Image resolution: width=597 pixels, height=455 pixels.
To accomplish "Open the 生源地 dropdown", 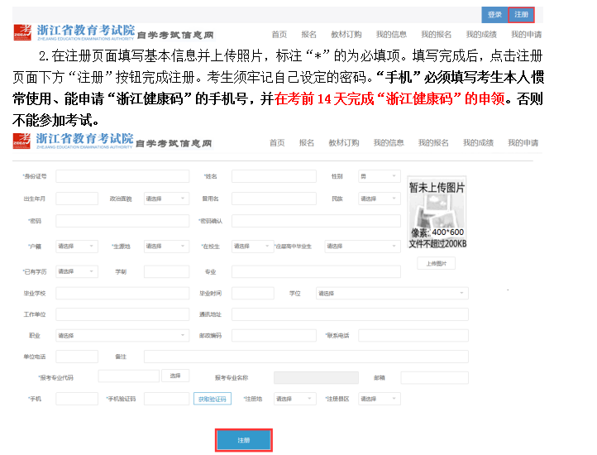I will click(x=166, y=247).
